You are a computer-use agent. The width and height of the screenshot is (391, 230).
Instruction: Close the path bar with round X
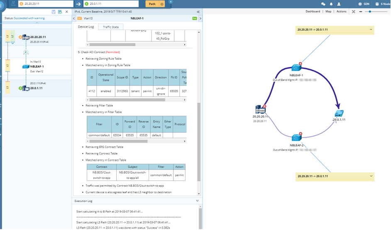click(171, 2)
